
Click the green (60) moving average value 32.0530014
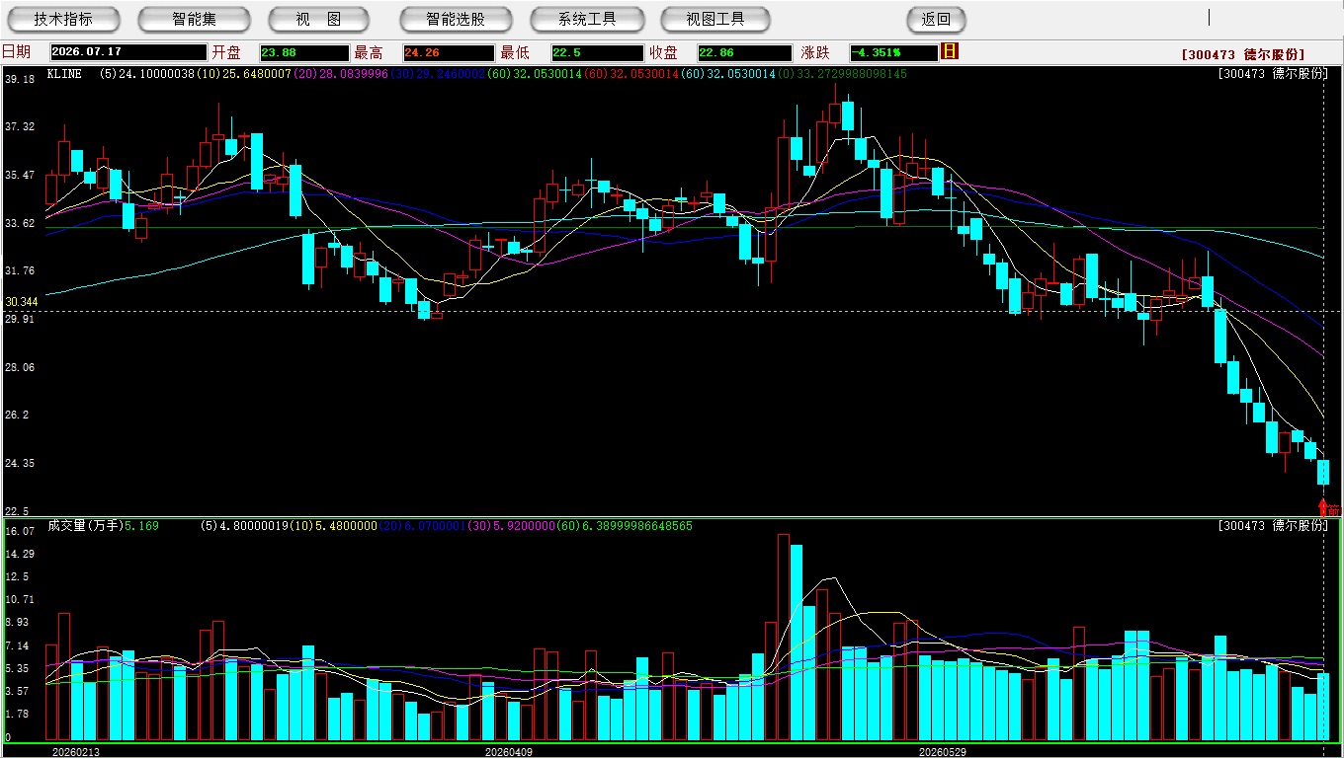[x=536, y=74]
